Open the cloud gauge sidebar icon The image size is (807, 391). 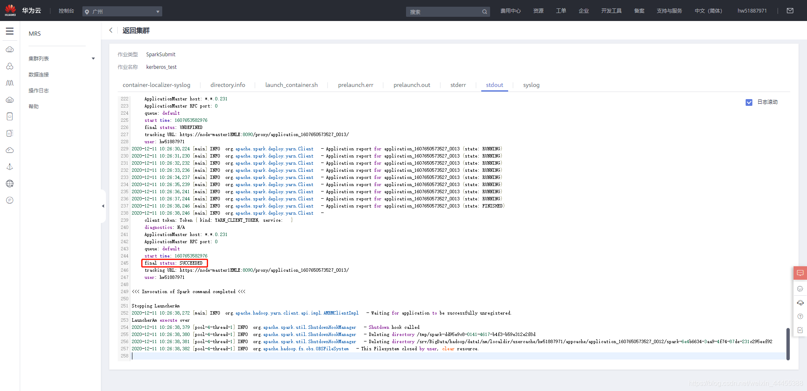click(10, 150)
